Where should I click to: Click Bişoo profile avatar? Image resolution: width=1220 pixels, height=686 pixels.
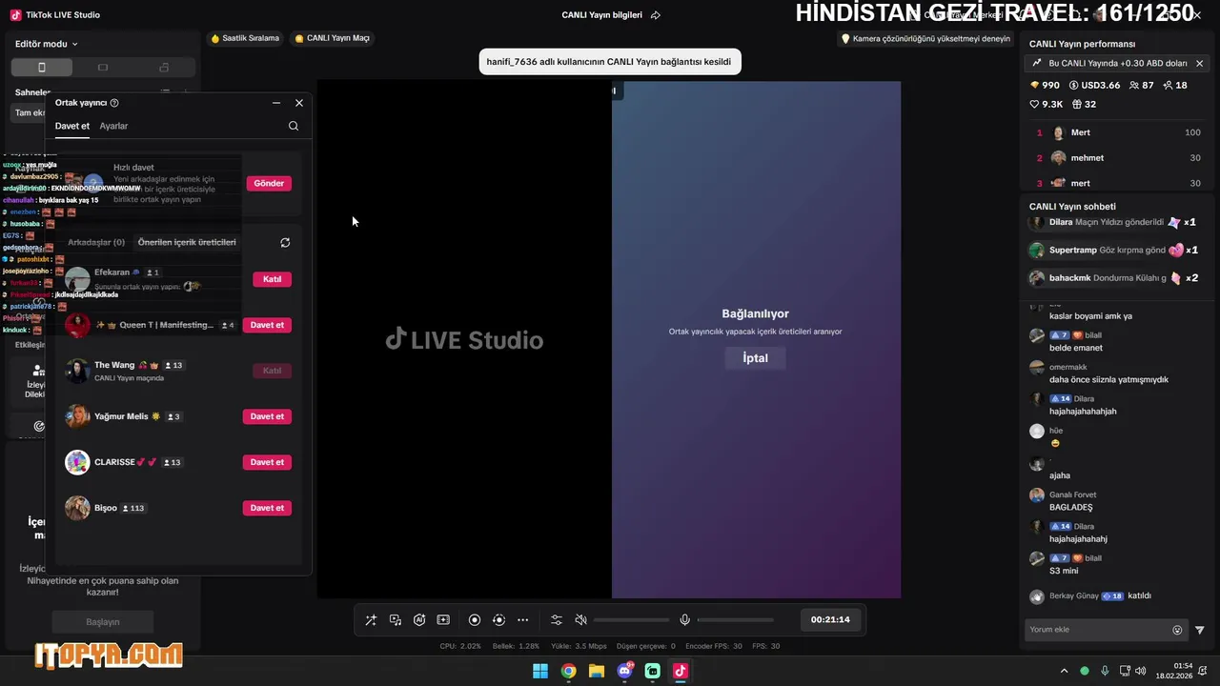point(77,508)
